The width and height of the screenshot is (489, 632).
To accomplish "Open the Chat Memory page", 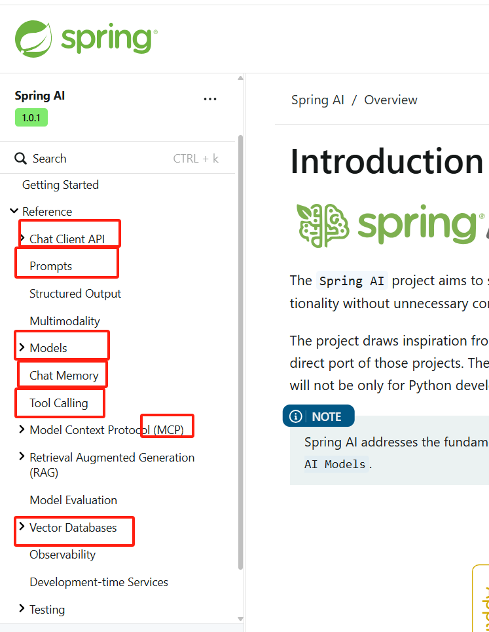I will pos(64,375).
